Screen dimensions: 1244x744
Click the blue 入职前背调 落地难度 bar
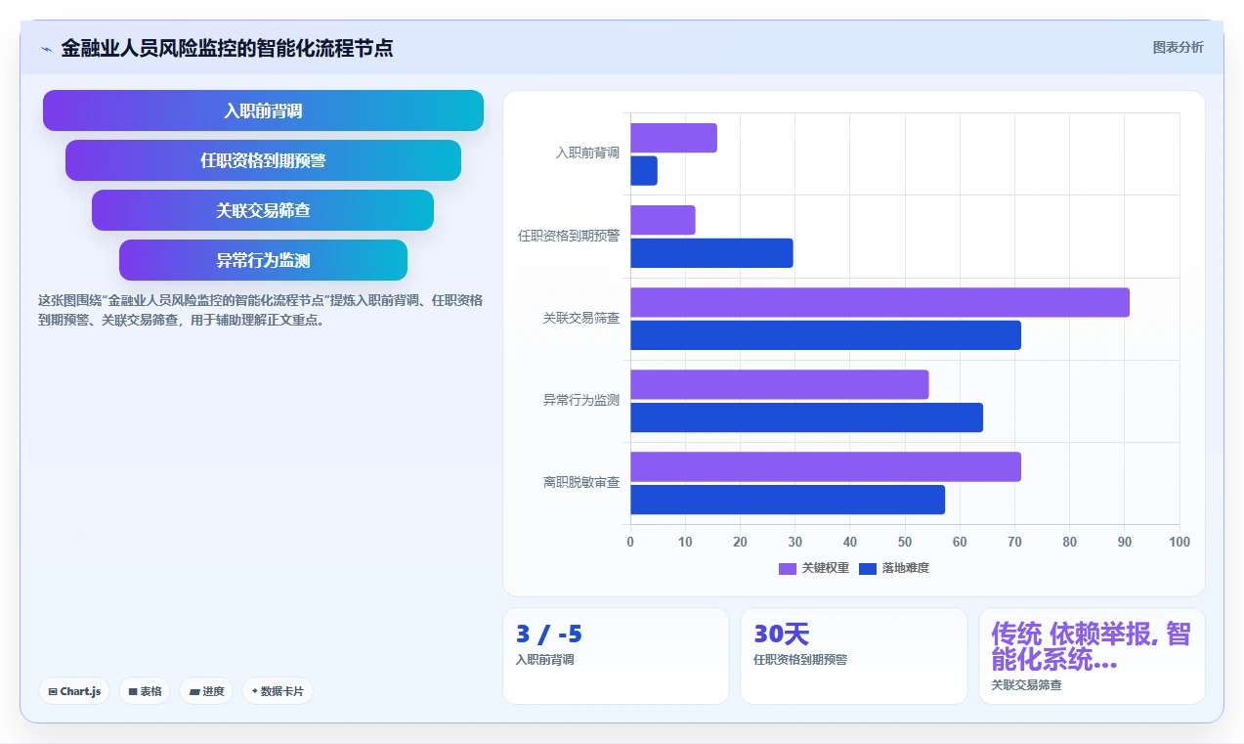(644, 171)
